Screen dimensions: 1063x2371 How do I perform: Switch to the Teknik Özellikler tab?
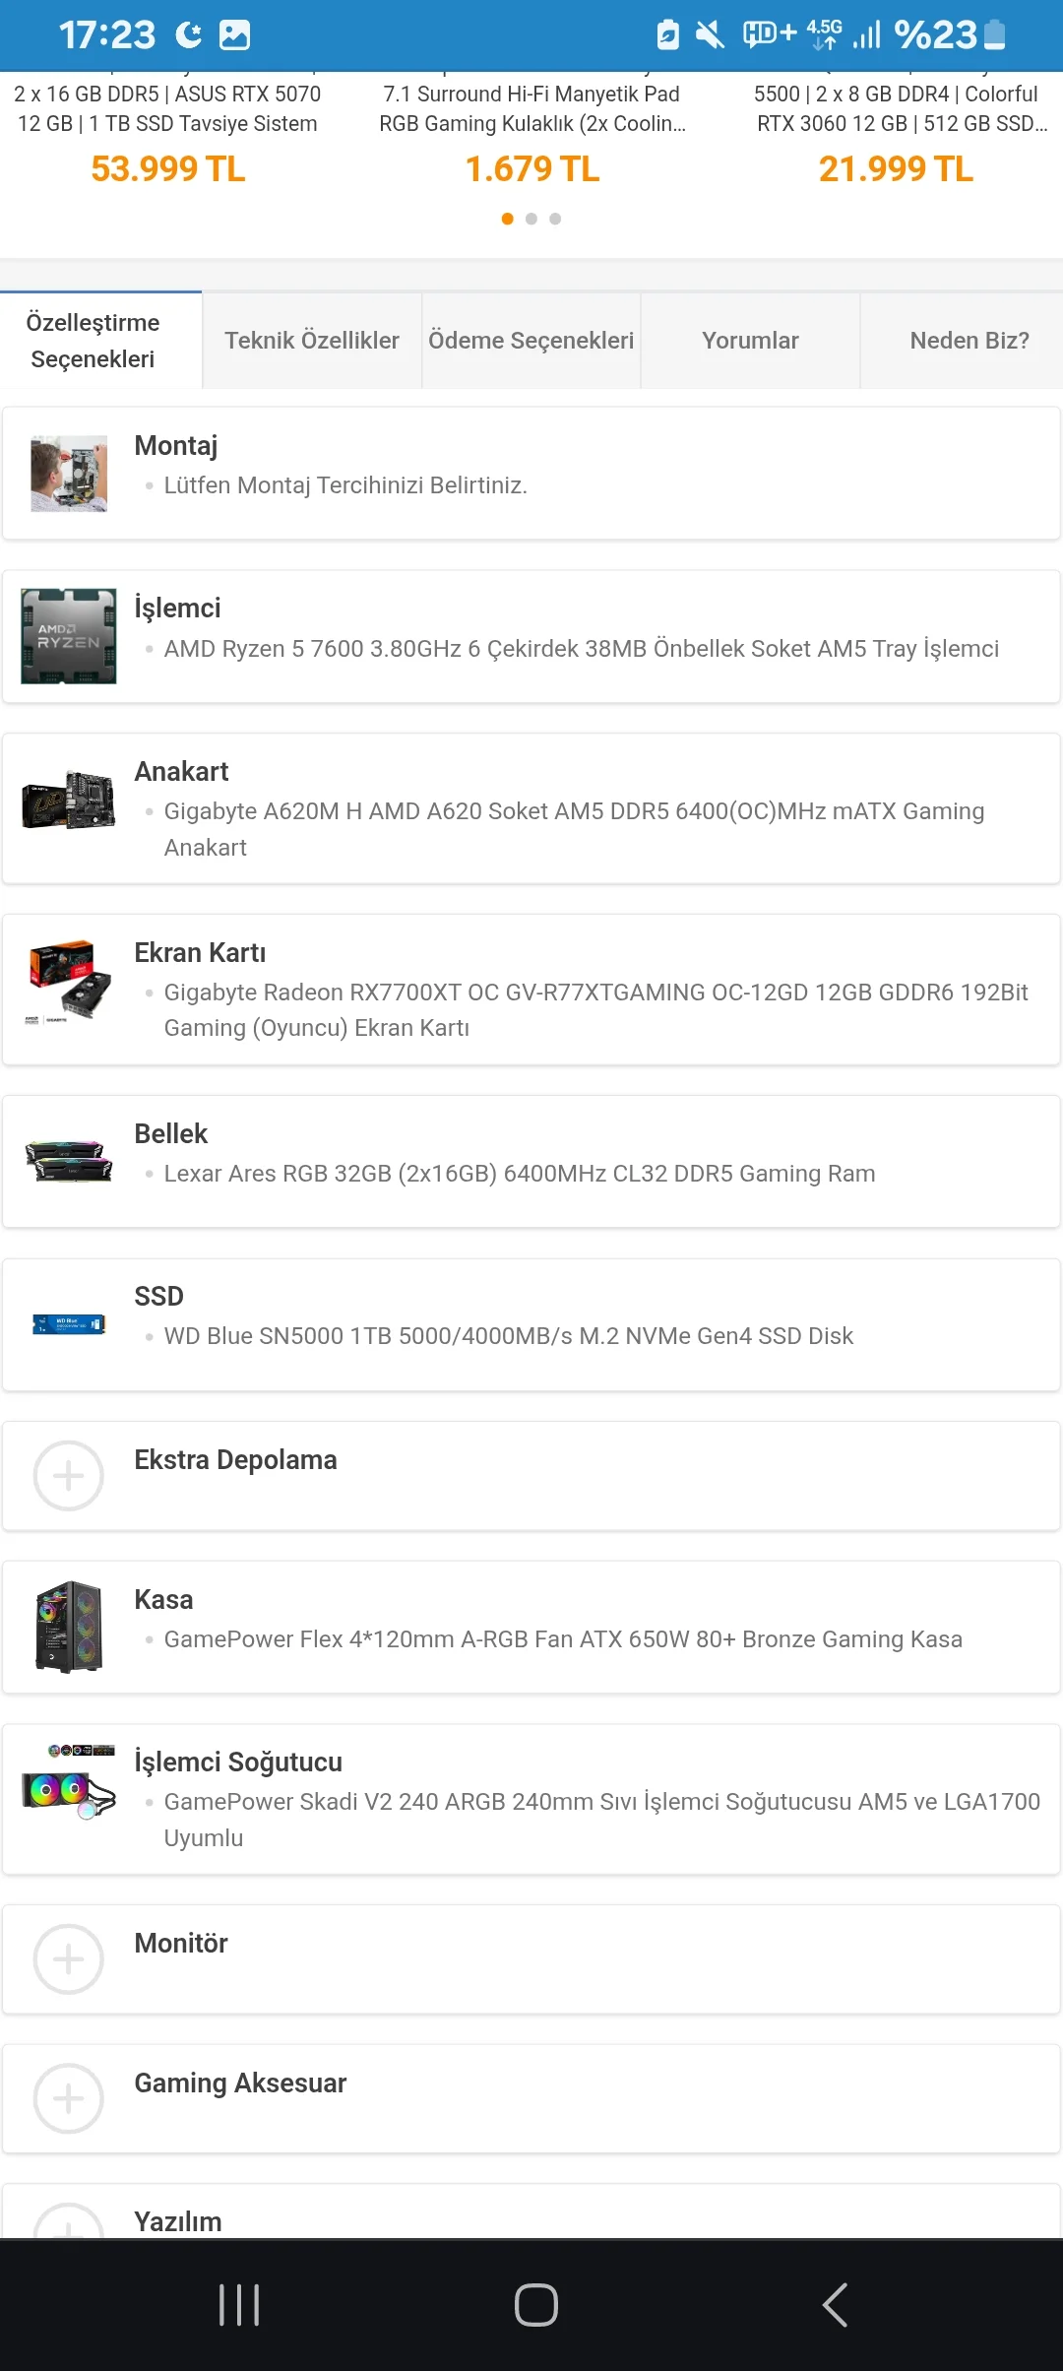click(312, 341)
